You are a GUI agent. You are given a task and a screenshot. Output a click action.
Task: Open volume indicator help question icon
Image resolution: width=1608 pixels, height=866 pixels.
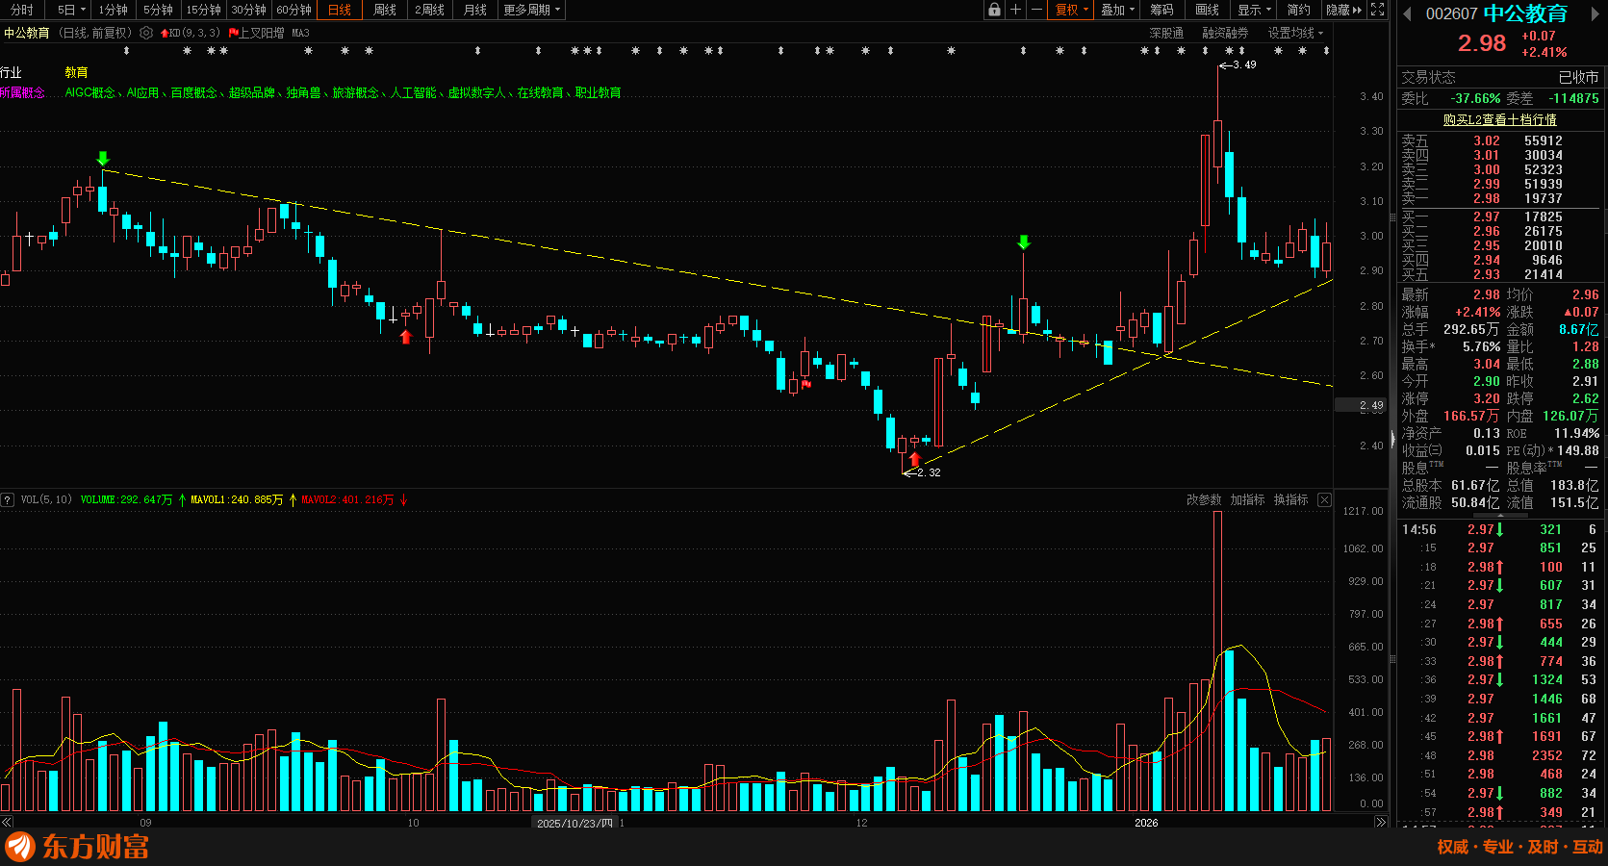tap(8, 500)
